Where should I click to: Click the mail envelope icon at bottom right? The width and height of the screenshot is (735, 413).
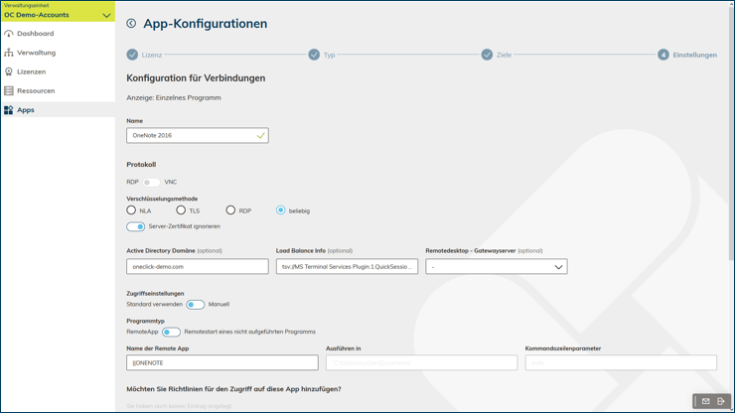click(x=705, y=401)
